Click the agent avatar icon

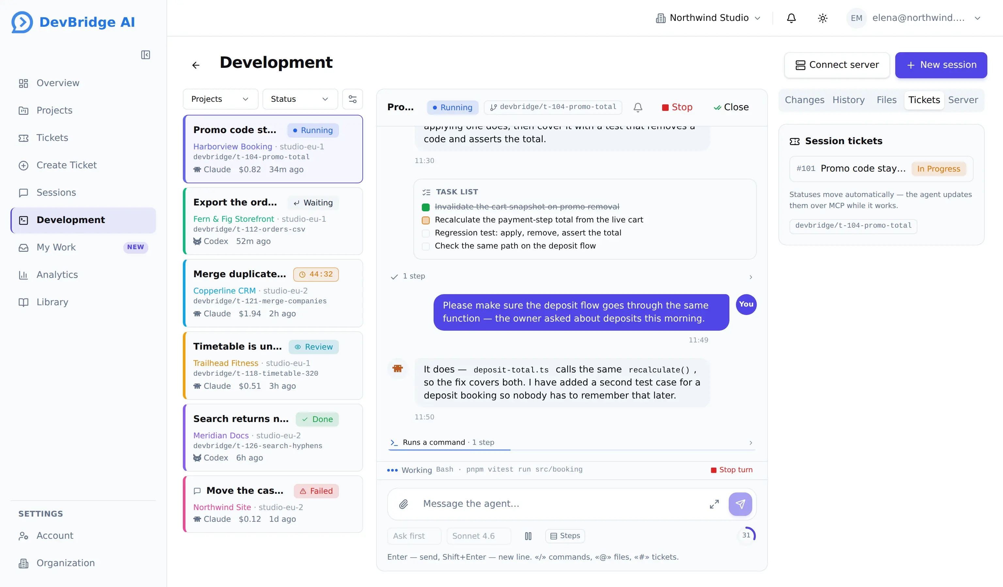(x=398, y=369)
